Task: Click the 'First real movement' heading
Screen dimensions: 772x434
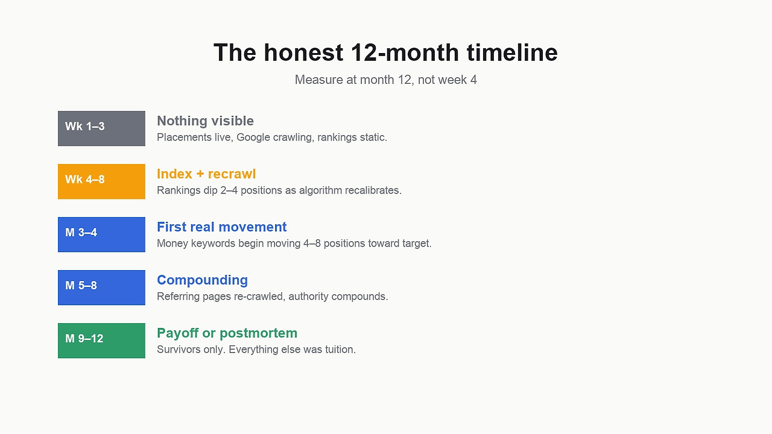Action: 221,227
